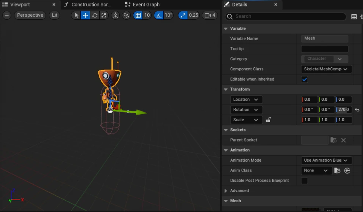Image resolution: width=363 pixels, height=212 pixels.
Task: Open the property matrix grid icon
Action: click(x=354, y=17)
